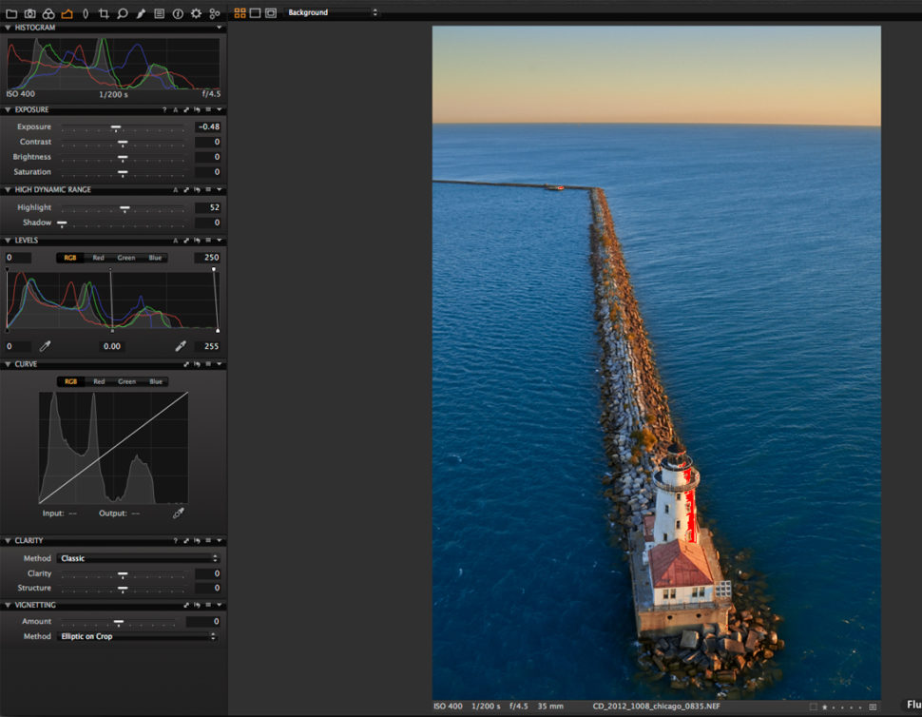Viewport: 922px width, 717px height.
Task: Set the Exposure slider
Action: [116, 127]
